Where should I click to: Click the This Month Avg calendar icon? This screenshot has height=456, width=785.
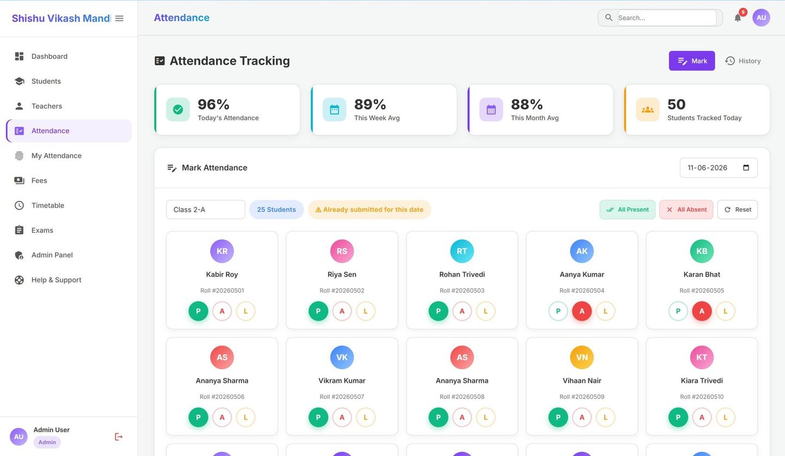pos(491,110)
